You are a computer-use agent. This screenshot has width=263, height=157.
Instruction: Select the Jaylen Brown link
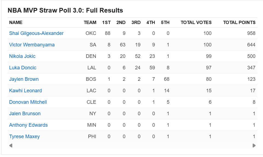point(24,79)
